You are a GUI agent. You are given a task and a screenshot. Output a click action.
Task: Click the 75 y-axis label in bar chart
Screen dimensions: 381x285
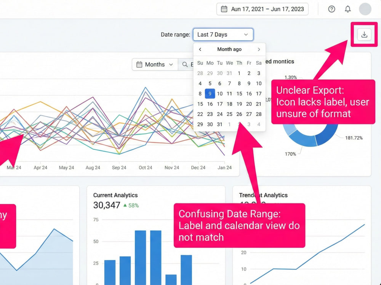(96, 220)
